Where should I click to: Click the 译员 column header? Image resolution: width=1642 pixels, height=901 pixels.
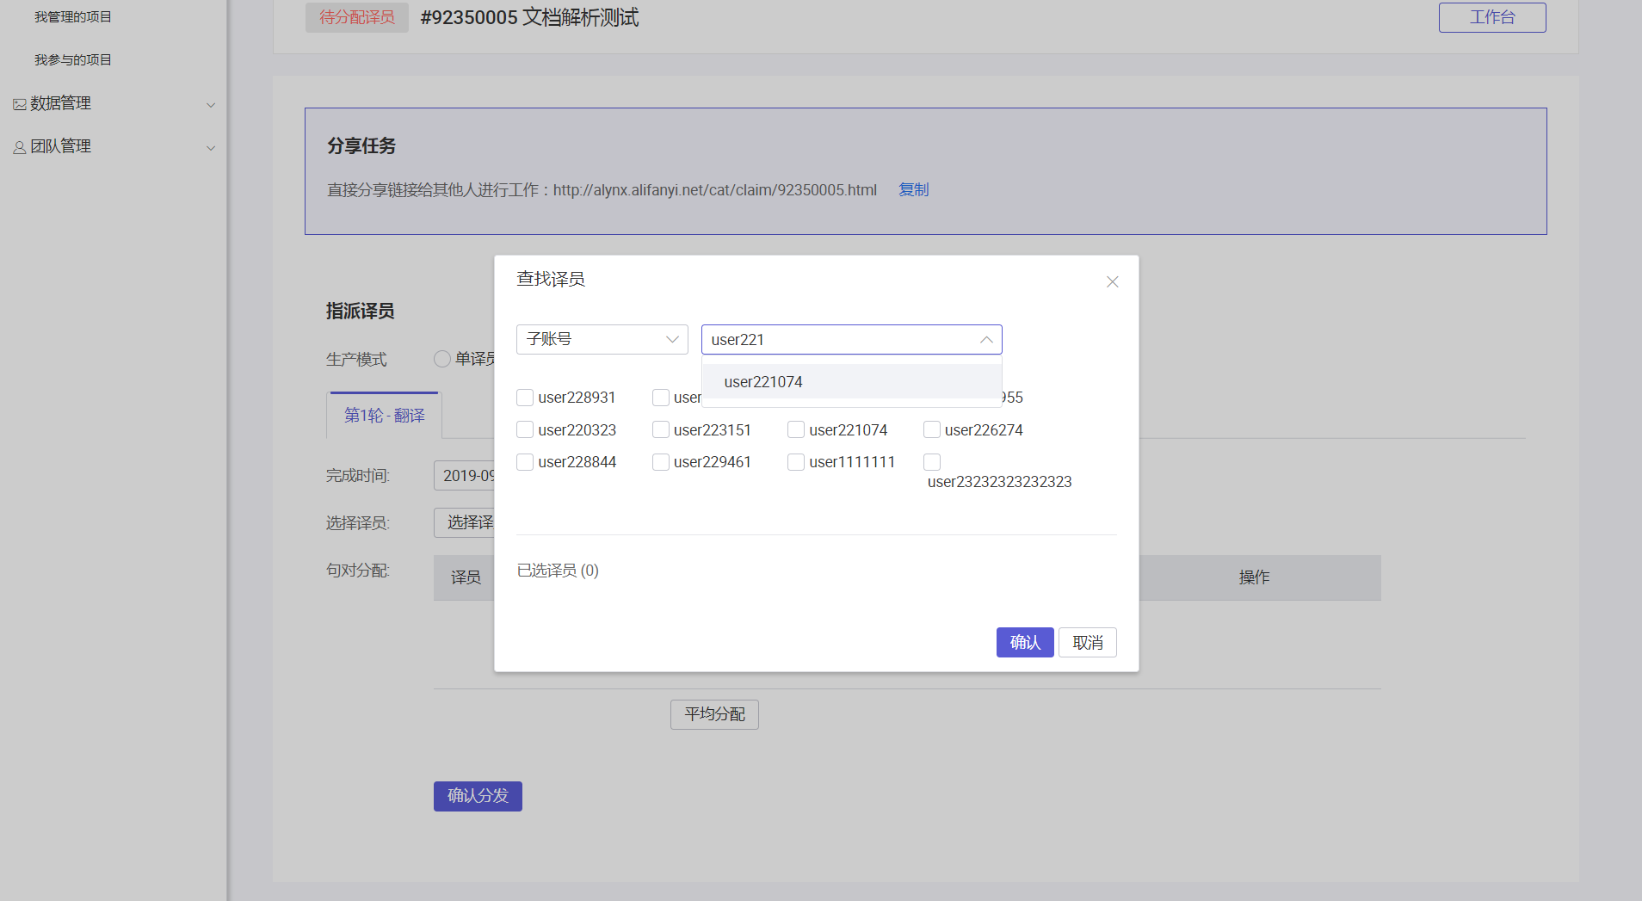tap(466, 577)
